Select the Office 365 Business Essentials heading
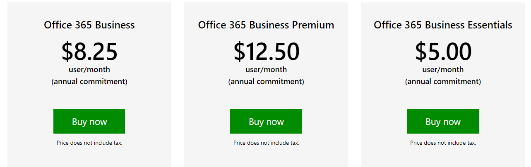The height and width of the screenshot is (167, 531). pos(443,25)
